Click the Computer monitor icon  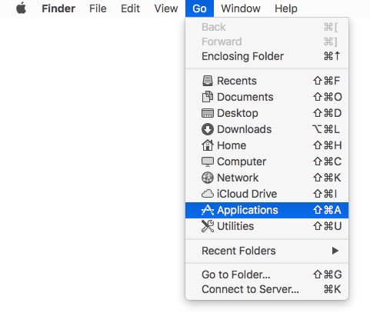(208, 161)
